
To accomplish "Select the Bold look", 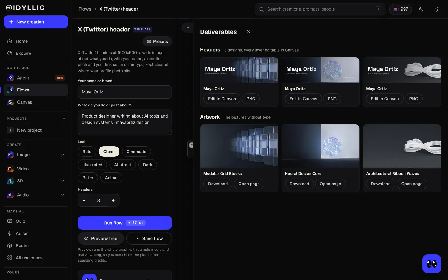I will [x=87, y=152].
